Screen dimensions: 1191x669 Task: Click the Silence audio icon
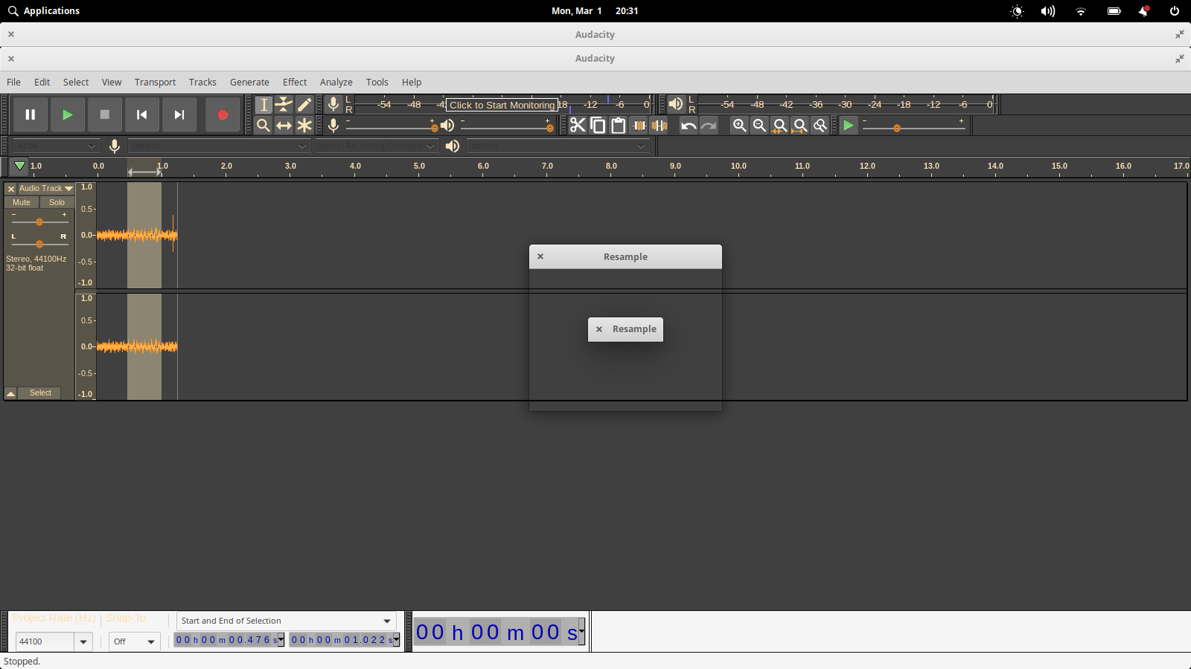tap(660, 126)
